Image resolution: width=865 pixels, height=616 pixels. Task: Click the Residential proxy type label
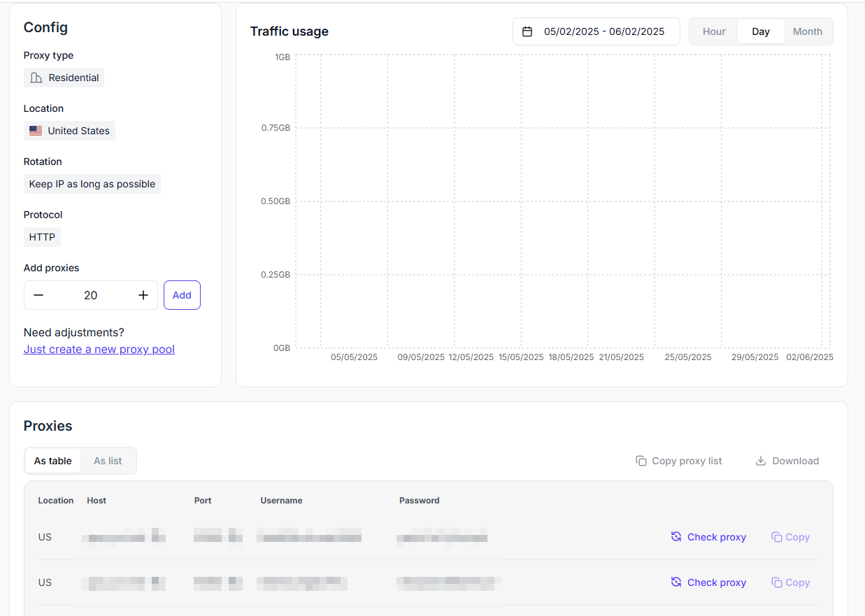[74, 78]
